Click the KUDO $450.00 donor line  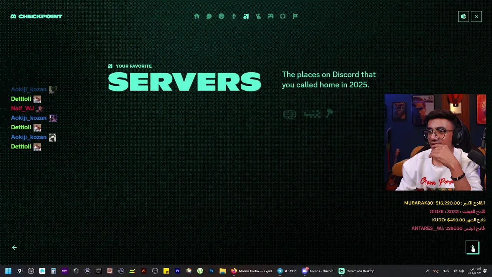(x=459, y=220)
